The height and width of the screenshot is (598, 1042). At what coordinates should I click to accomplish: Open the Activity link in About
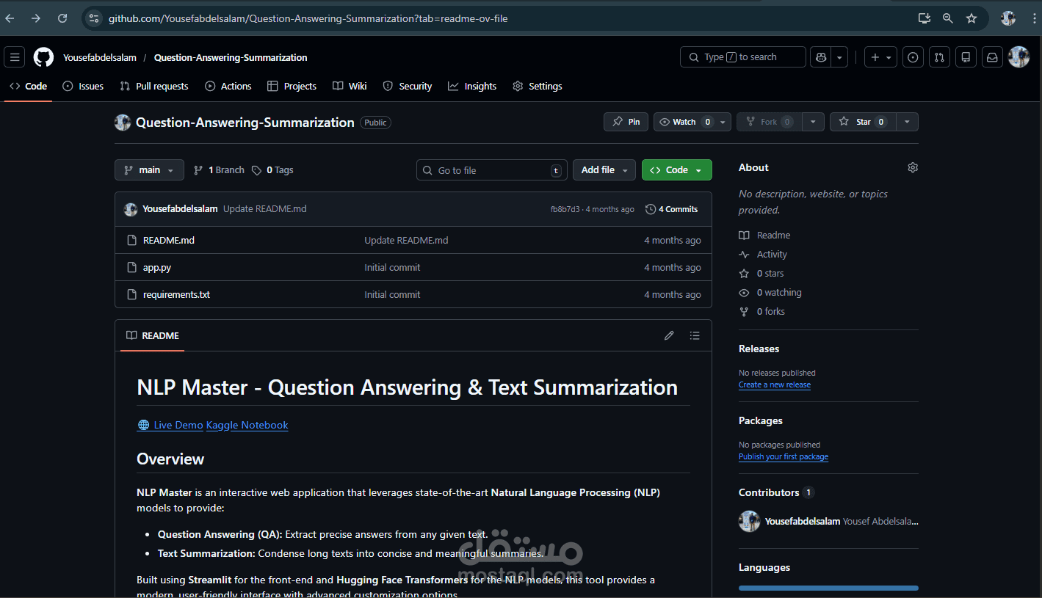(x=763, y=254)
